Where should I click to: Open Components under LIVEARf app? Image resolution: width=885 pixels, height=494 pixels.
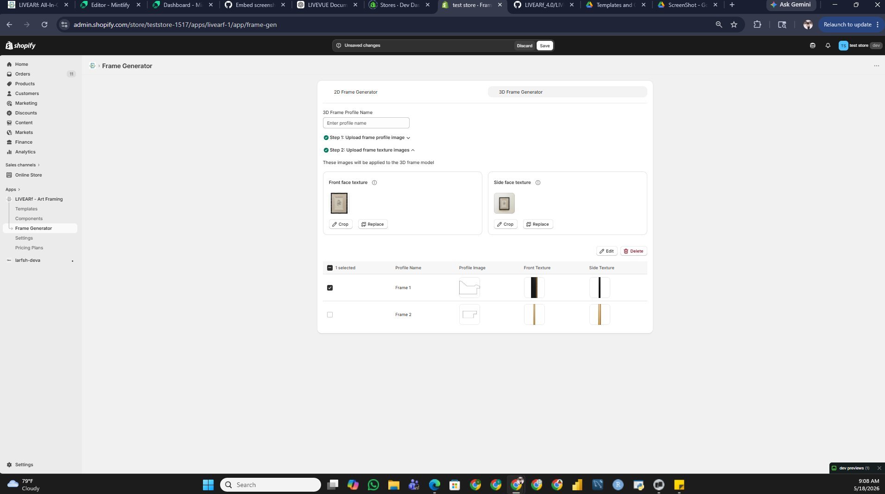(29, 219)
